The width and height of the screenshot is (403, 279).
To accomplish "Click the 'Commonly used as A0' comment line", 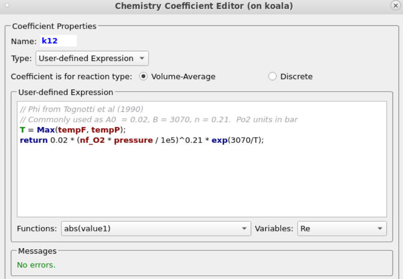I will pyautogui.click(x=158, y=120).
